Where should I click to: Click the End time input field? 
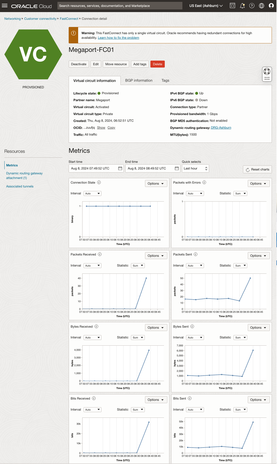(x=153, y=168)
